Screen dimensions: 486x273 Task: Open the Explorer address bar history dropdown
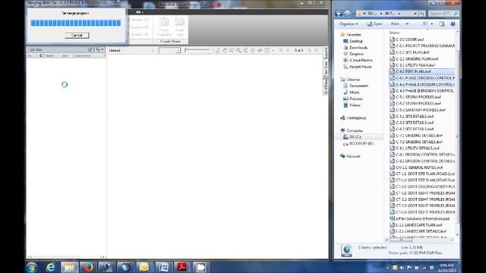(415, 14)
